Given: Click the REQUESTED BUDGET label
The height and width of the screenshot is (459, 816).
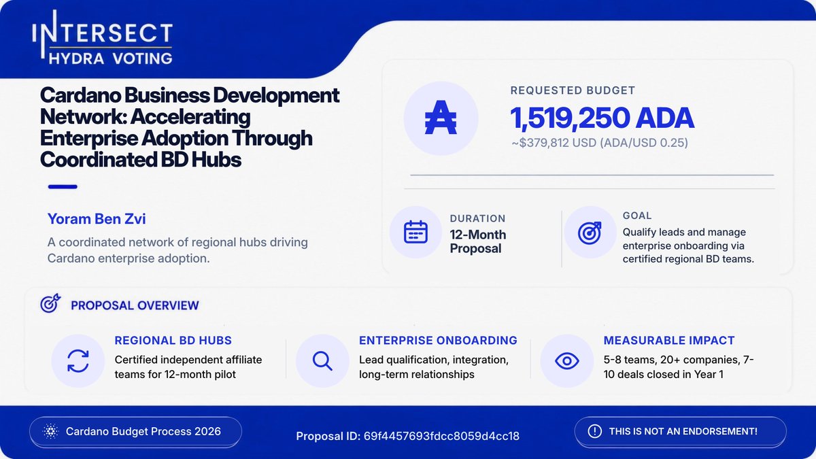Looking at the screenshot, I should [x=573, y=90].
